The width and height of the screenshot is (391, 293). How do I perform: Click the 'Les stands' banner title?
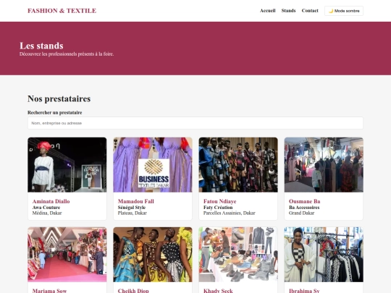pyautogui.click(x=41, y=46)
